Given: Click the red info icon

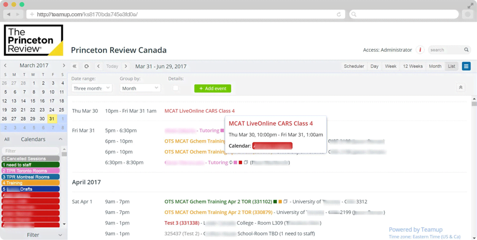Looking at the screenshot, I should (420, 50).
